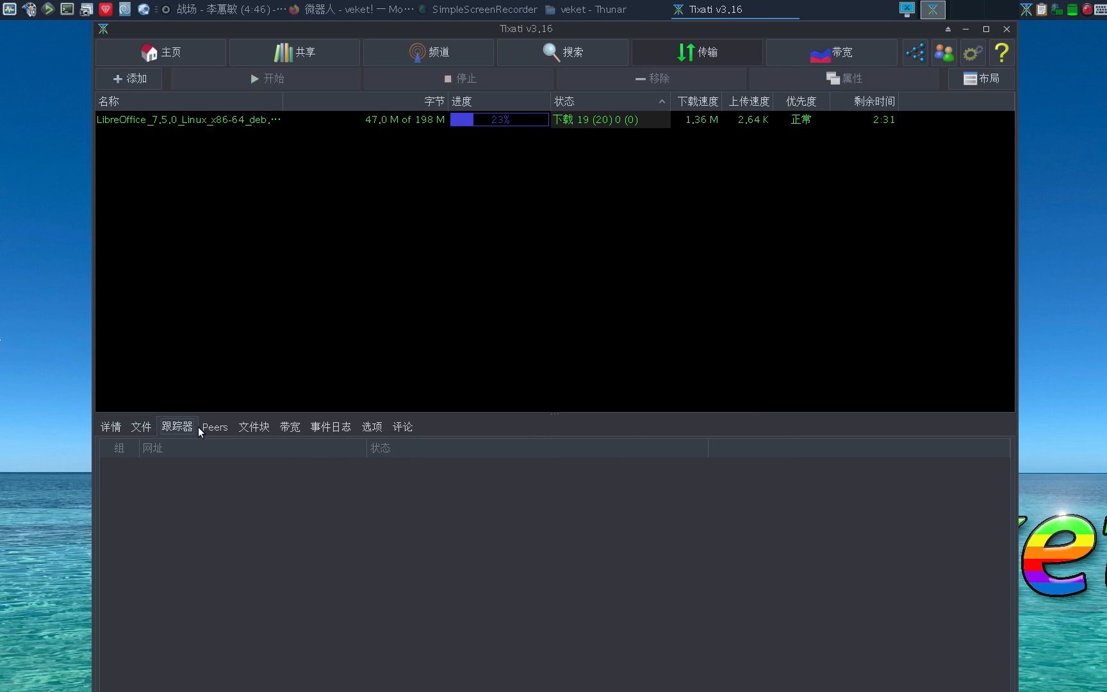Click the 添加 (Add) button

(x=129, y=79)
